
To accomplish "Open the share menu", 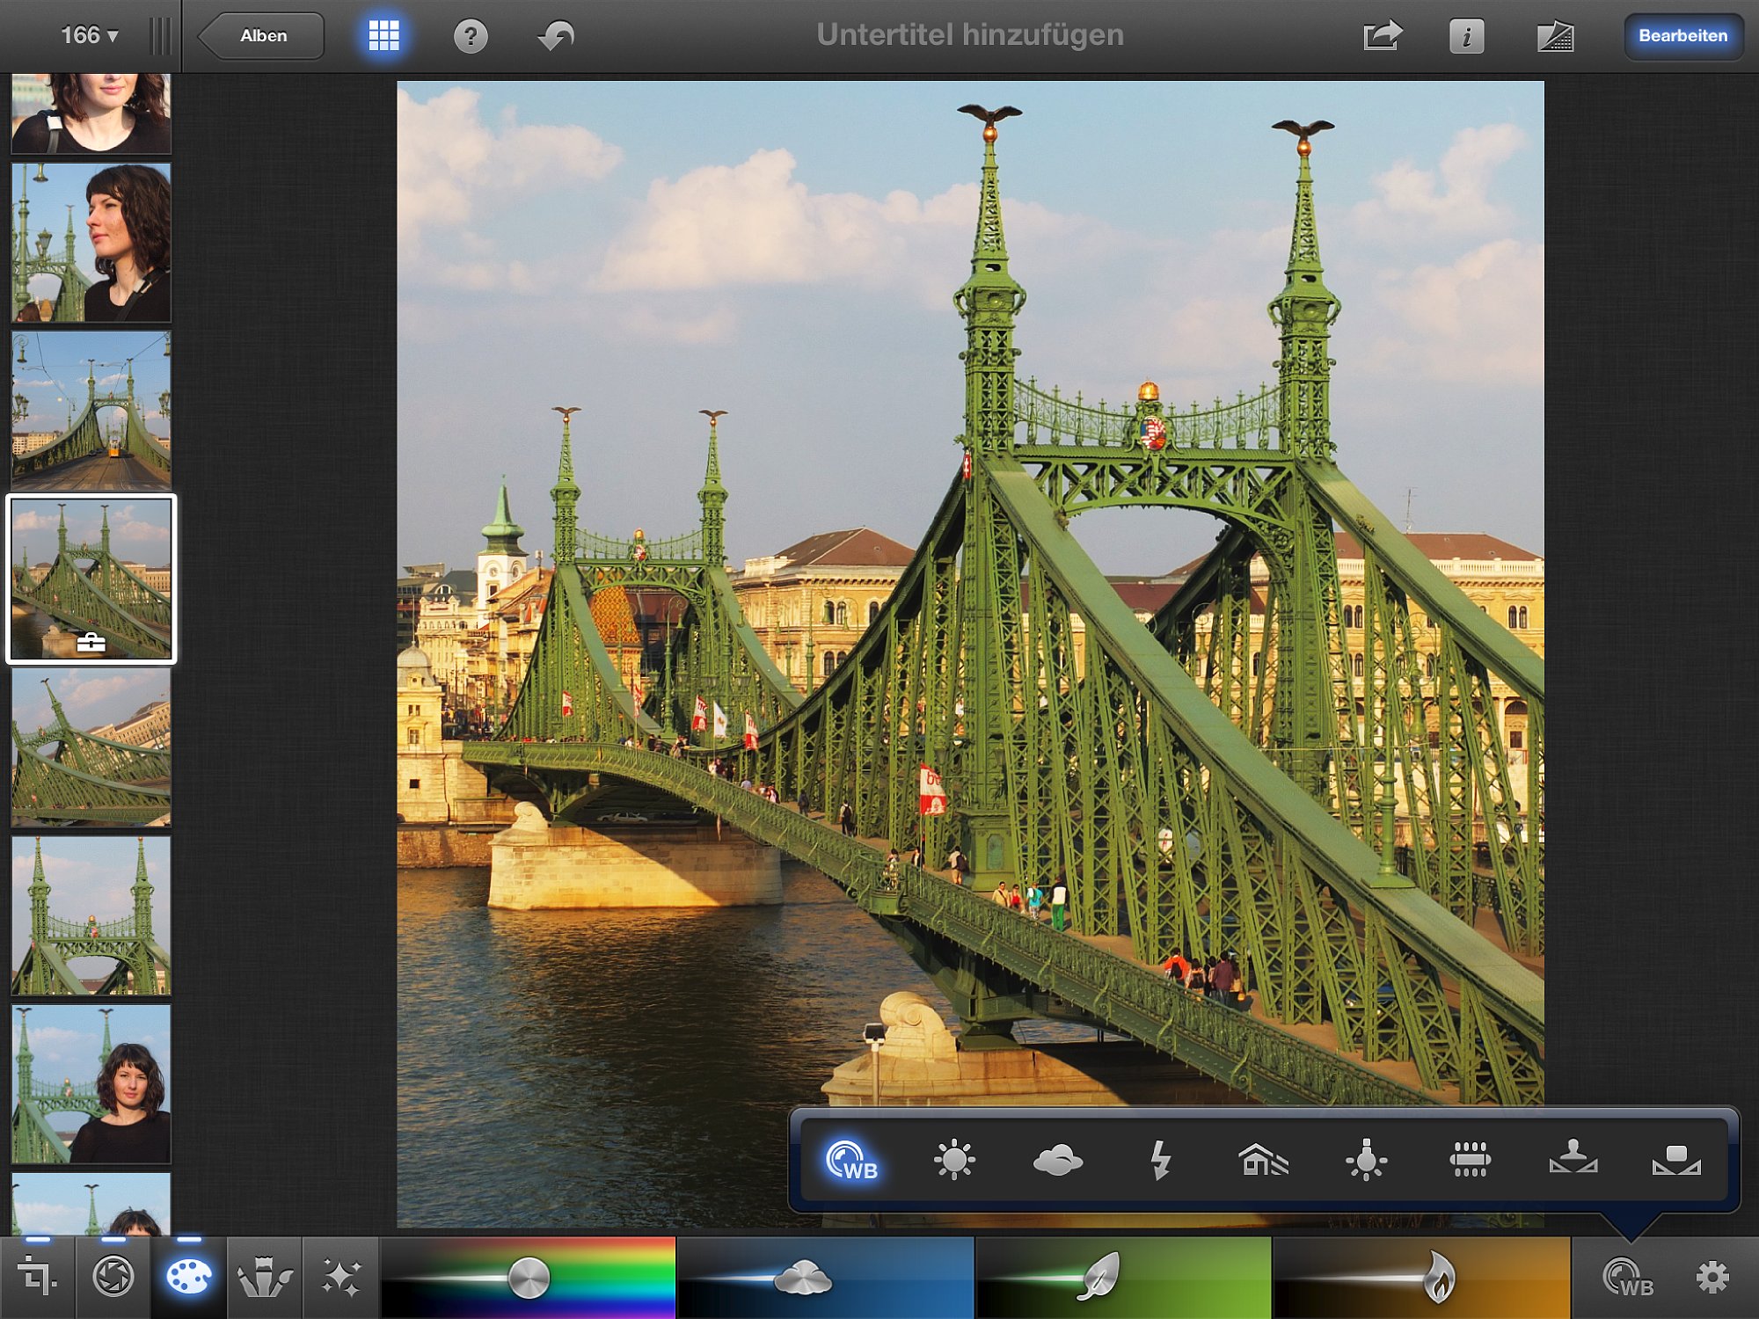I will click(x=1382, y=36).
